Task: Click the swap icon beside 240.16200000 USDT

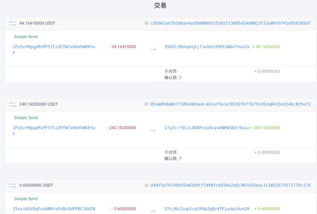Action: click(12, 104)
